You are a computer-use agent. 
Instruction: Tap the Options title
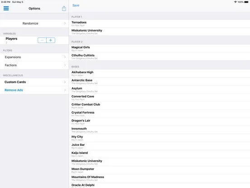click(34, 9)
